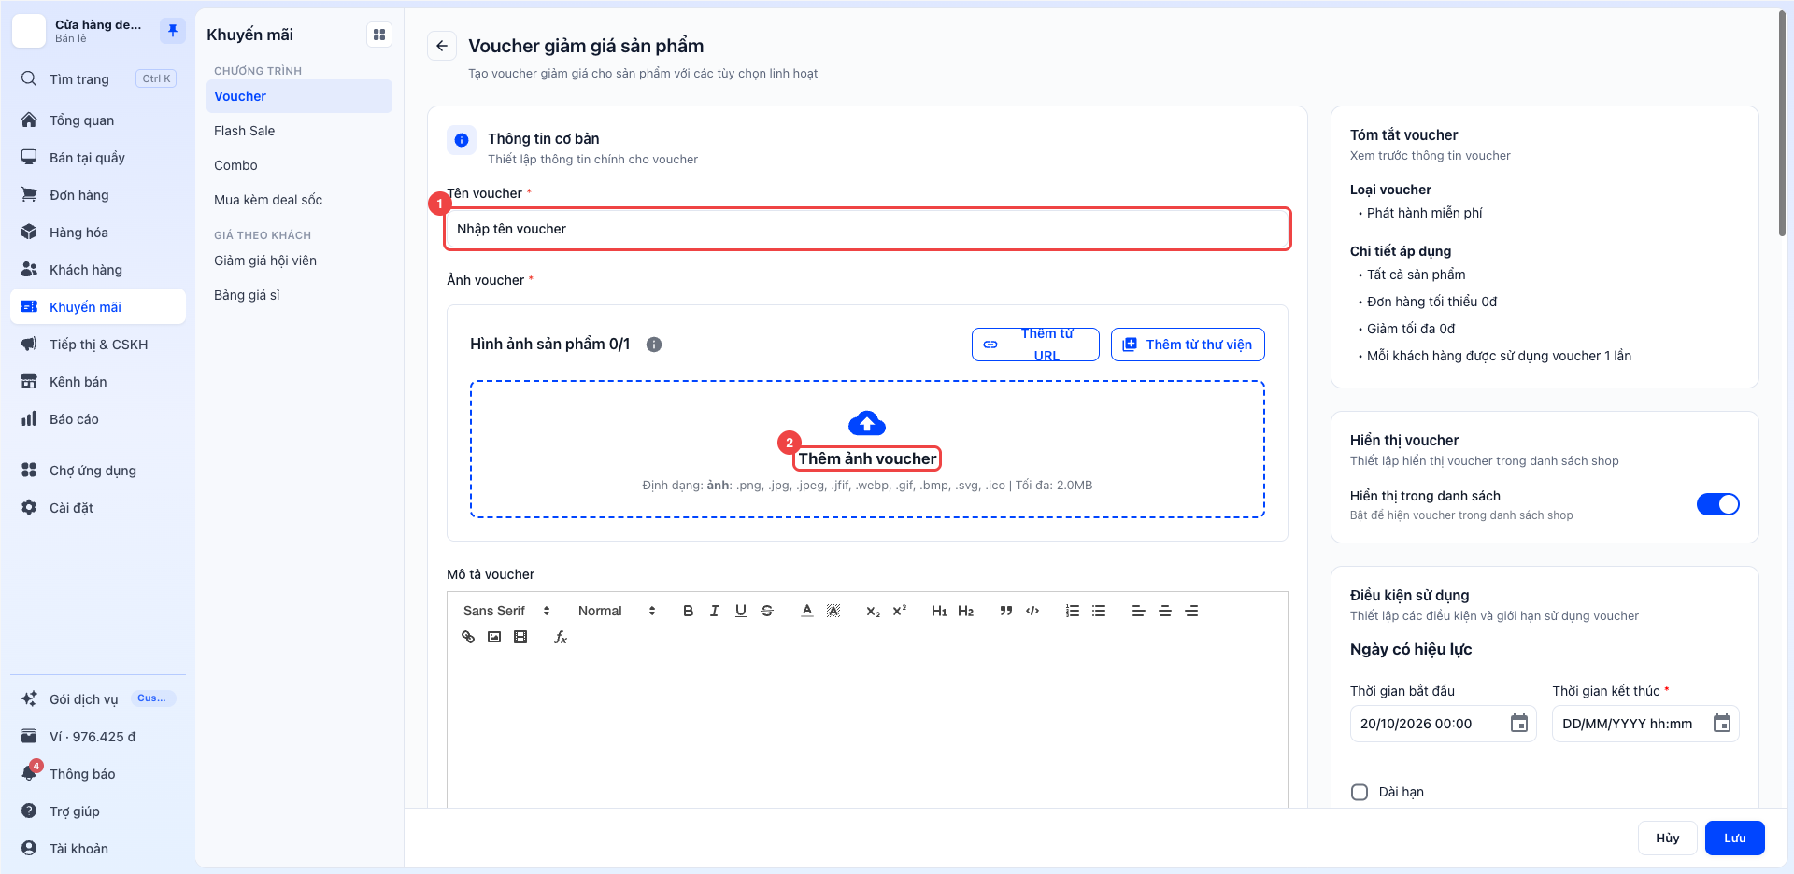Screen dimensions: 1794x874
Task: Apply Heading 1 style
Action: (939, 611)
